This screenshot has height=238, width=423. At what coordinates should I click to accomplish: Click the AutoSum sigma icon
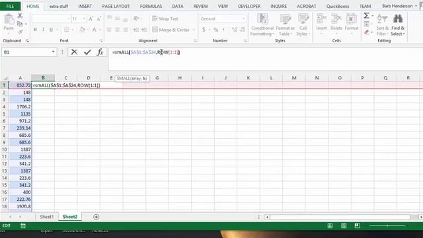pyautogui.click(x=366, y=16)
